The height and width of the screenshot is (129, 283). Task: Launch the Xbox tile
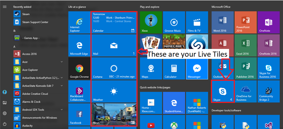(151, 22)
